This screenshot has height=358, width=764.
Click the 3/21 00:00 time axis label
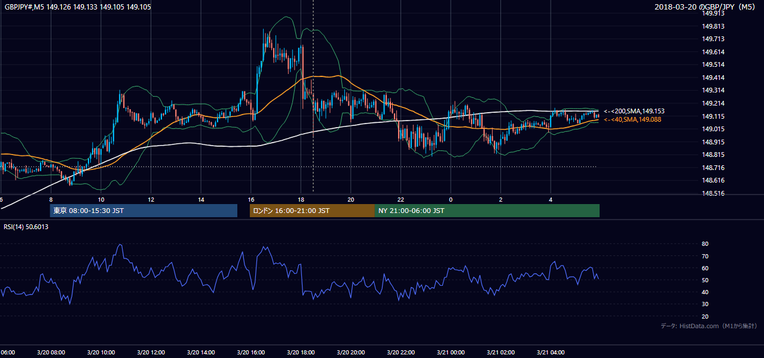[451, 352]
